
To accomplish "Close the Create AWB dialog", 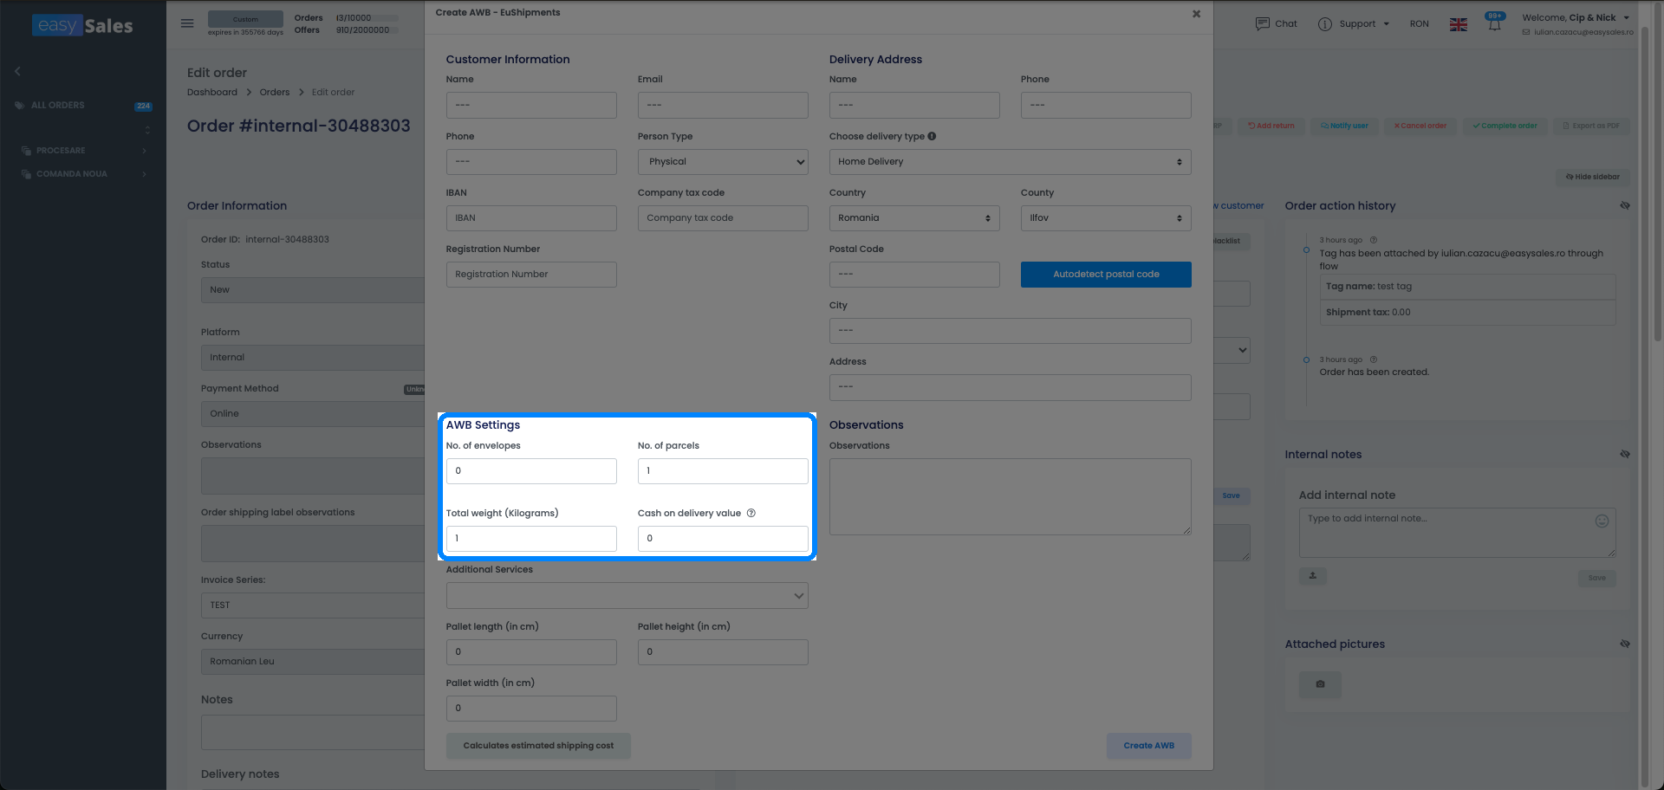I will 1196,14.
